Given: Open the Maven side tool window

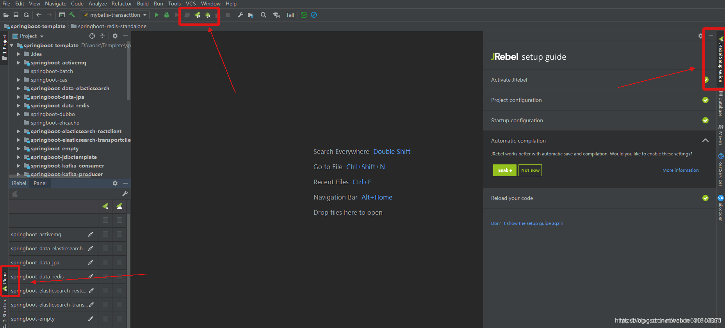Looking at the screenshot, I should pos(721,135).
